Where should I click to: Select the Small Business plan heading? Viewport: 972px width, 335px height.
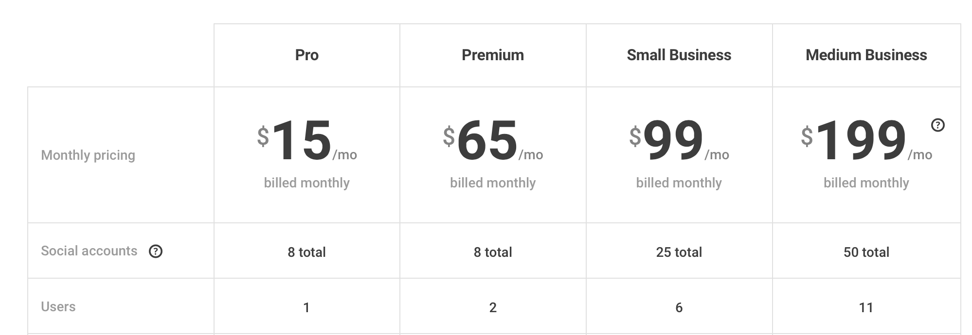[679, 55]
